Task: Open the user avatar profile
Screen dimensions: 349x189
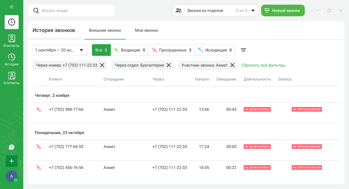Action: click(x=12, y=176)
